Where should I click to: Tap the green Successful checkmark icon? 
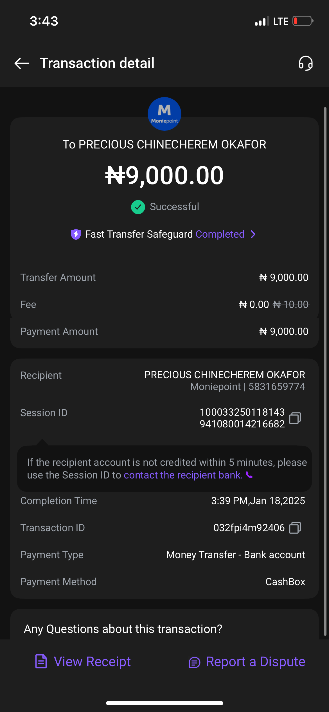pos(138,207)
